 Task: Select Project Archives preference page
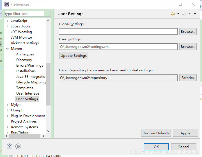point(24,121)
